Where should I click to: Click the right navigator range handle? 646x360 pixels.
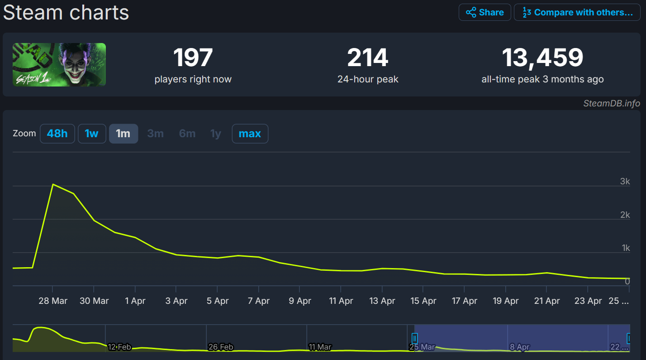tap(629, 338)
